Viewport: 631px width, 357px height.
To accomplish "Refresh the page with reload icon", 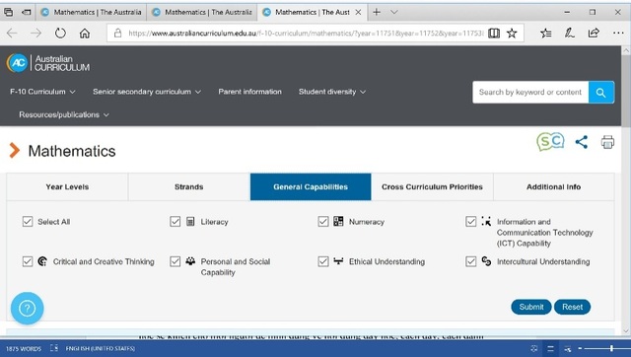I will 60,33.
